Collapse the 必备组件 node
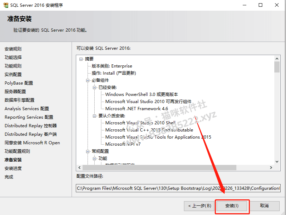Viewport: 286px width, 215px height. point(88,80)
